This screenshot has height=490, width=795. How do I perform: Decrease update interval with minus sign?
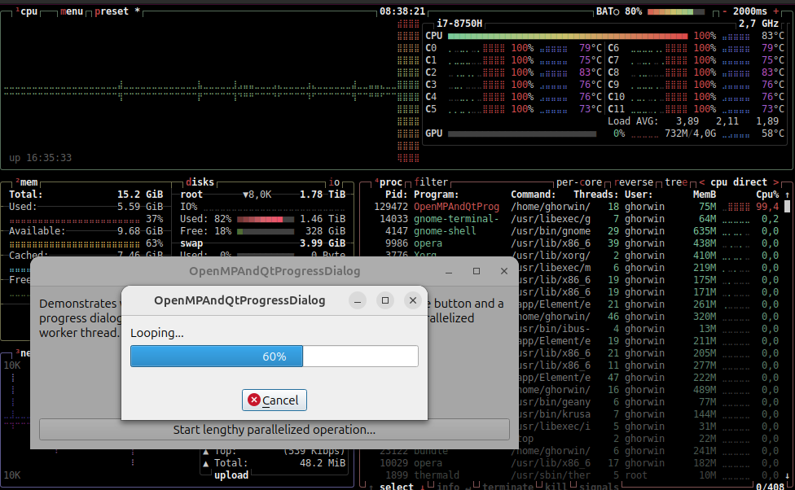[x=725, y=11]
